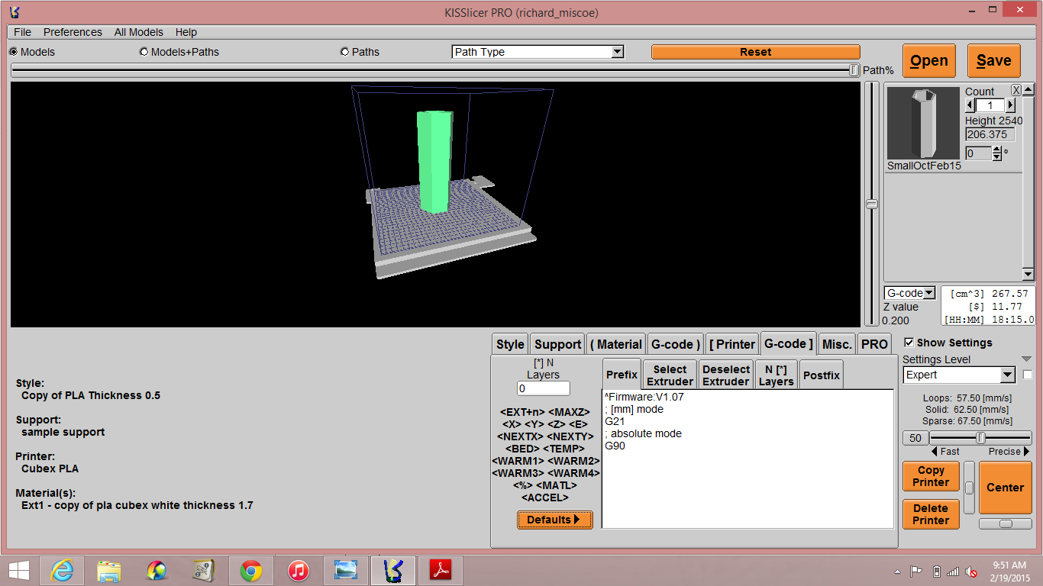The image size is (1043, 586).
Task: Open File Explorer from the taskbar
Action: (x=109, y=571)
